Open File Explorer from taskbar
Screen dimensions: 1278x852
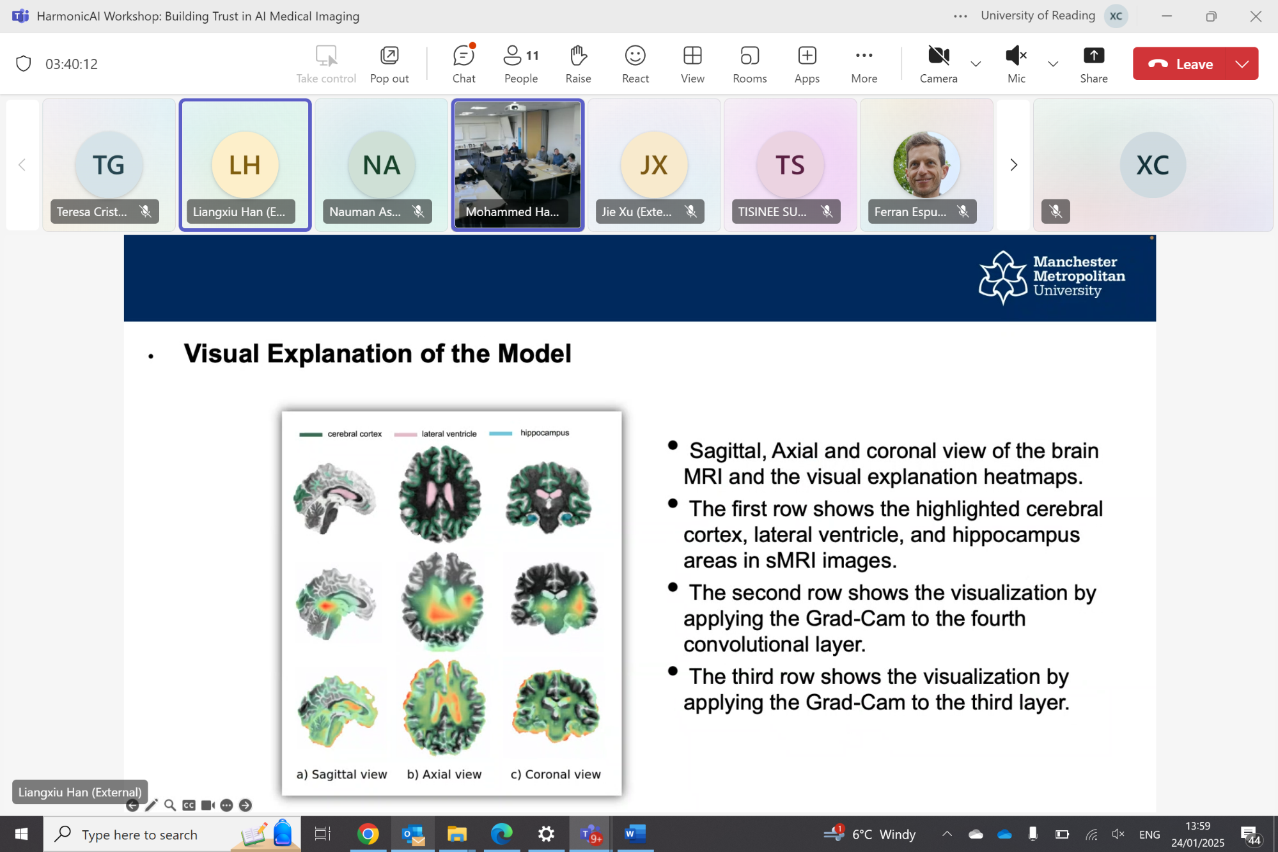pos(456,834)
